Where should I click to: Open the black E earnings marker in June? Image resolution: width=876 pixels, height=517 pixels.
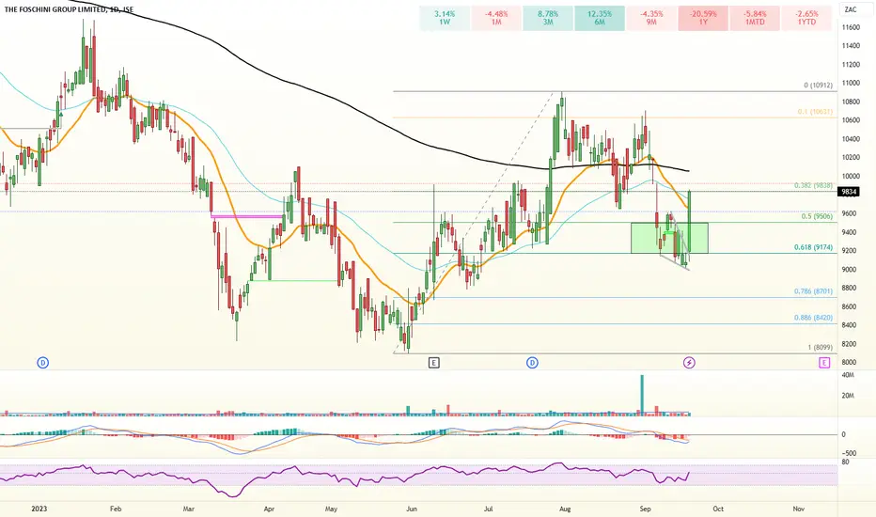(434, 363)
